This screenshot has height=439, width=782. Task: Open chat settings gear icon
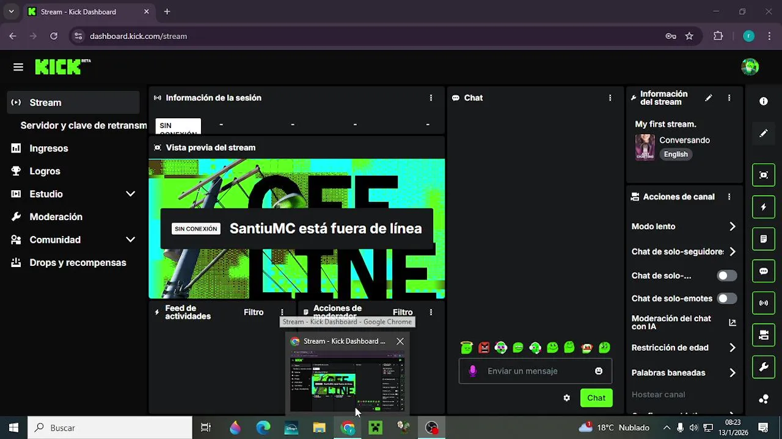566,398
